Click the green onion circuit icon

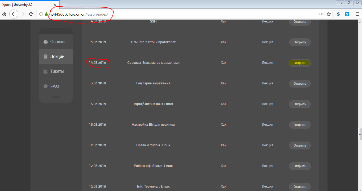point(46,14)
